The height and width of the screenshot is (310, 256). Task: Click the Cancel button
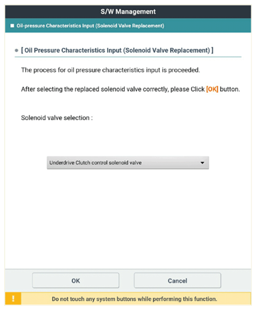click(x=177, y=280)
